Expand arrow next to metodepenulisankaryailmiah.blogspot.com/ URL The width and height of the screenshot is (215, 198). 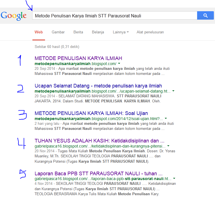(x=119, y=64)
